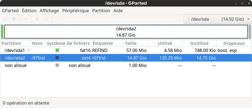The height and width of the screenshot is (108, 252).
Task: Select the non alloué row
Action: (x=126, y=65)
